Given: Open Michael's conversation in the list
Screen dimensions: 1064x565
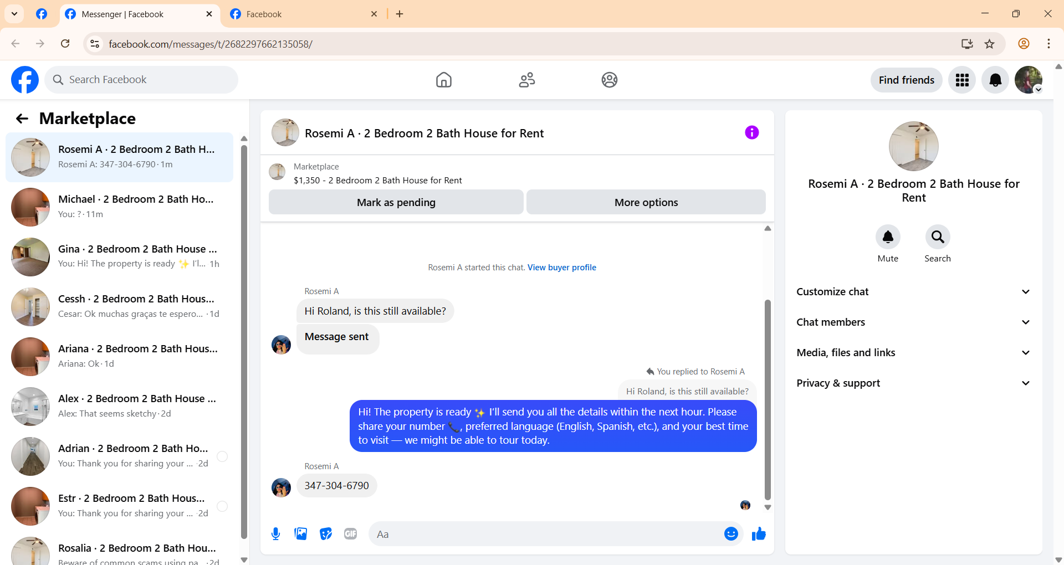Looking at the screenshot, I should [119, 207].
